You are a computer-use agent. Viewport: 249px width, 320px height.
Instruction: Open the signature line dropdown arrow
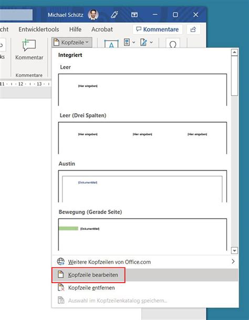tap(151, 43)
